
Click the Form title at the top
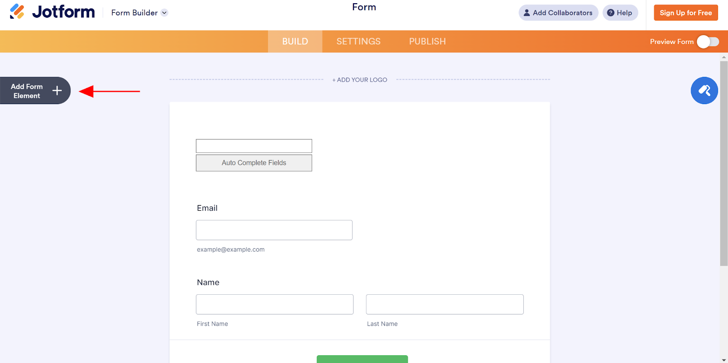pos(364,7)
